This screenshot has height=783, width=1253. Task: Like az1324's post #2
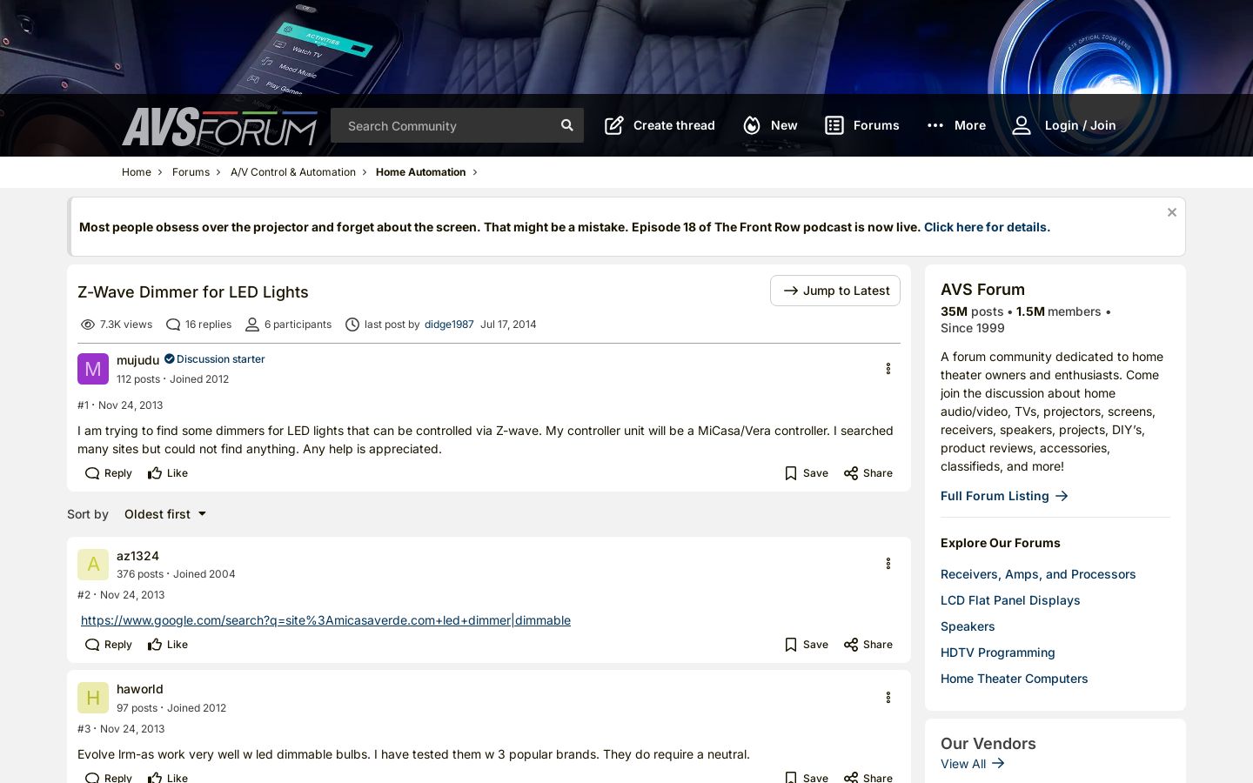click(168, 645)
